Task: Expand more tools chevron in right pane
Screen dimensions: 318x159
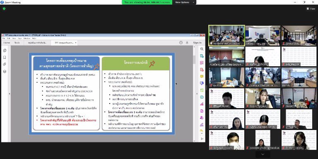Action: point(202,133)
